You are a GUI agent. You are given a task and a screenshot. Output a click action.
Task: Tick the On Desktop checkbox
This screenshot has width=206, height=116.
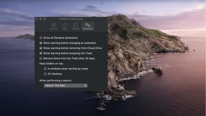pos(45,74)
